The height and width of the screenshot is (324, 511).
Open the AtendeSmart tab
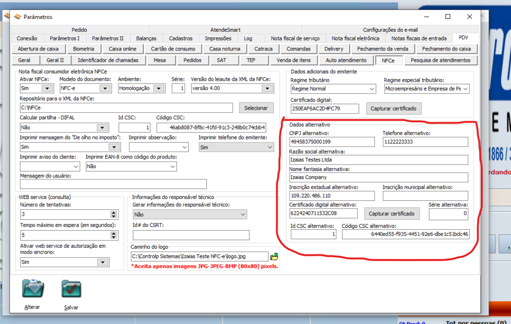225,29
